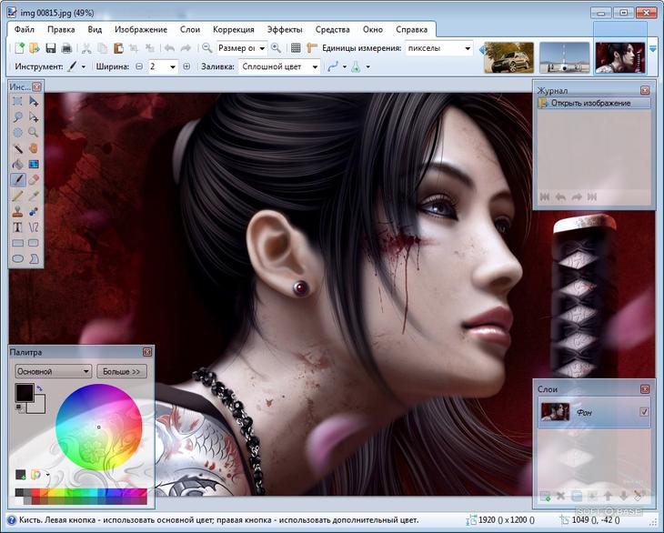Pick the Clone Stamp tool

click(x=18, y=211)
